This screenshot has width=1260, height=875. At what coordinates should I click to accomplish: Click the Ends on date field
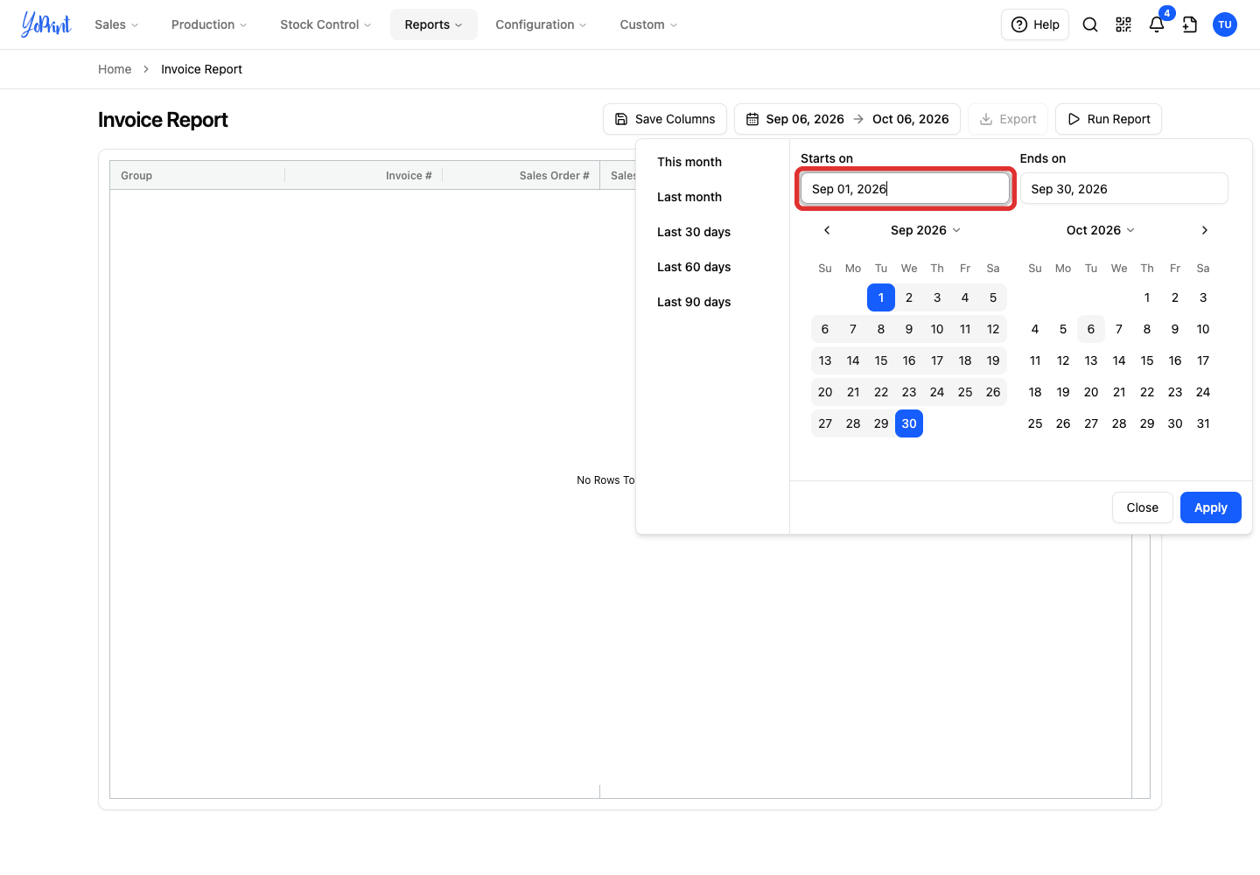pos(1124,188)
